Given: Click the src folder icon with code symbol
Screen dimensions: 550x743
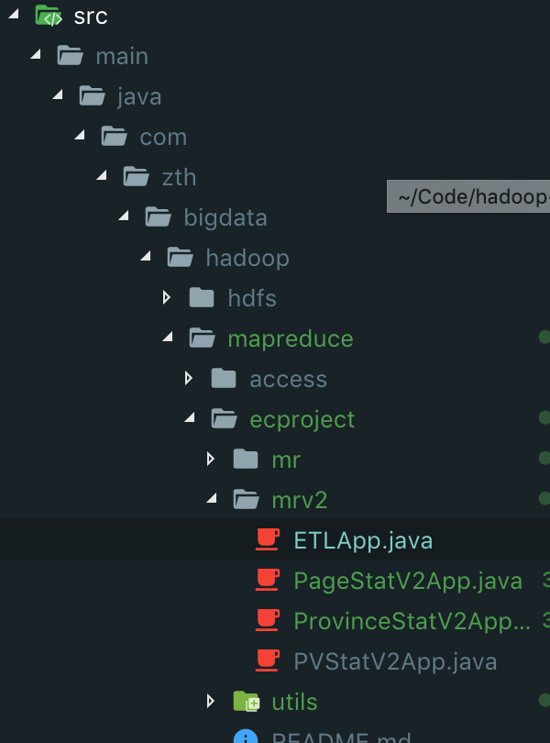Looking at the screenshot, I should [48, 16].
